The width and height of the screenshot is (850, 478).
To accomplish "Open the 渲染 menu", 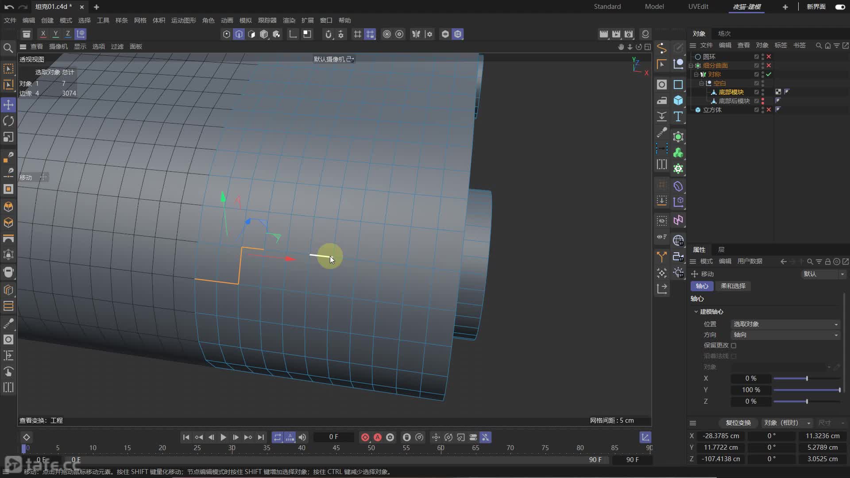I will click(x=289, y=20).
